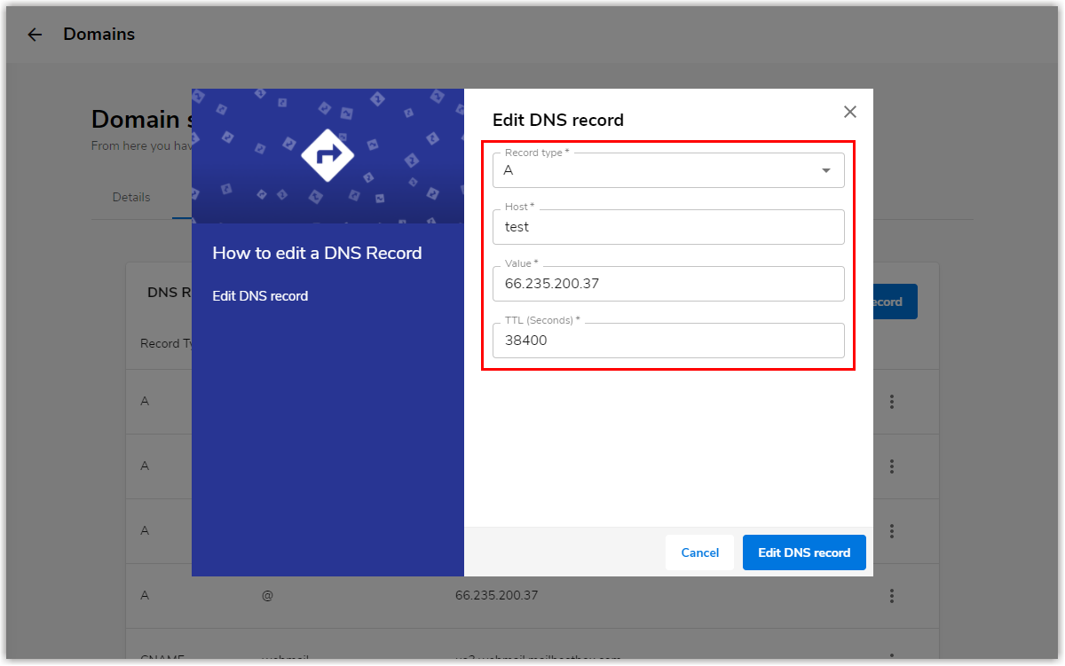Viewport: 1065px width, 666px height.
Task: Close the Edit DNS record dialog
Action: click(x=850, y=112)
